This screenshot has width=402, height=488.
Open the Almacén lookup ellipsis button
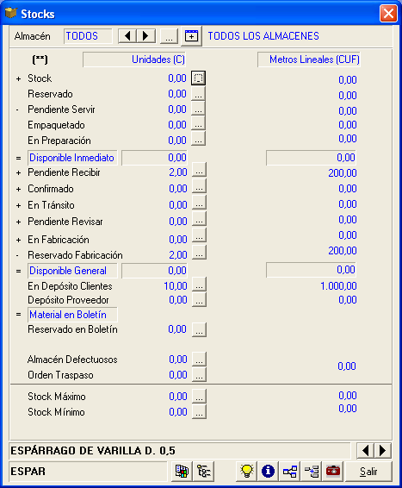pyautogui.click(x=169, y=36)
